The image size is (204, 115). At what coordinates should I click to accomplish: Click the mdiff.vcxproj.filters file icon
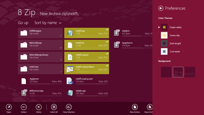[x=70, y=69]
